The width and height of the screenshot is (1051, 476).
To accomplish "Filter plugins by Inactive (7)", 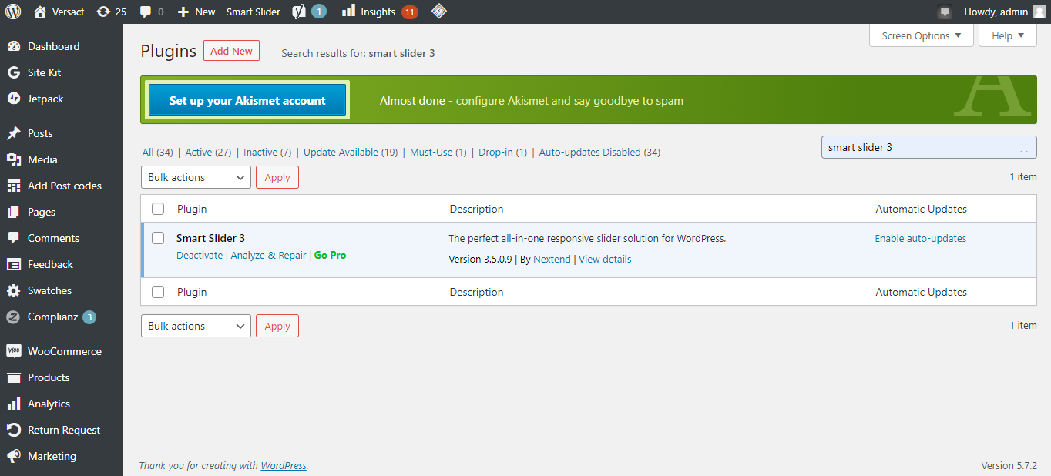I will click(x=267, y=153).
